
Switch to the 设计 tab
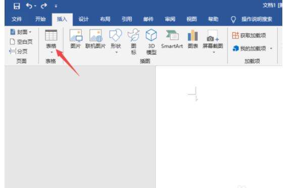click(x=83, y=19)
